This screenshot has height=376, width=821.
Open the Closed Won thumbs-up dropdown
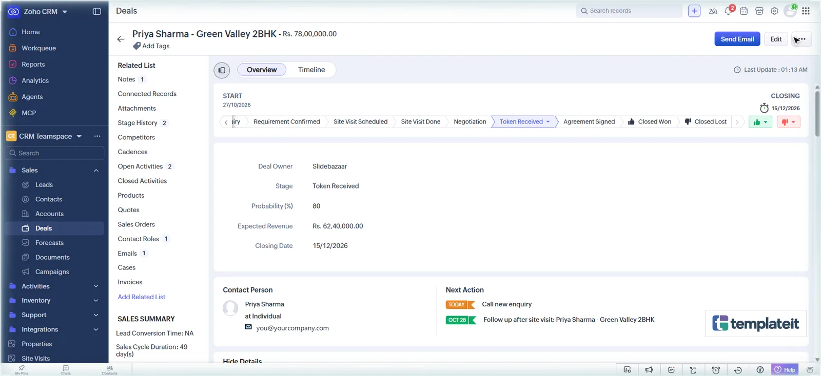[760, 122]
